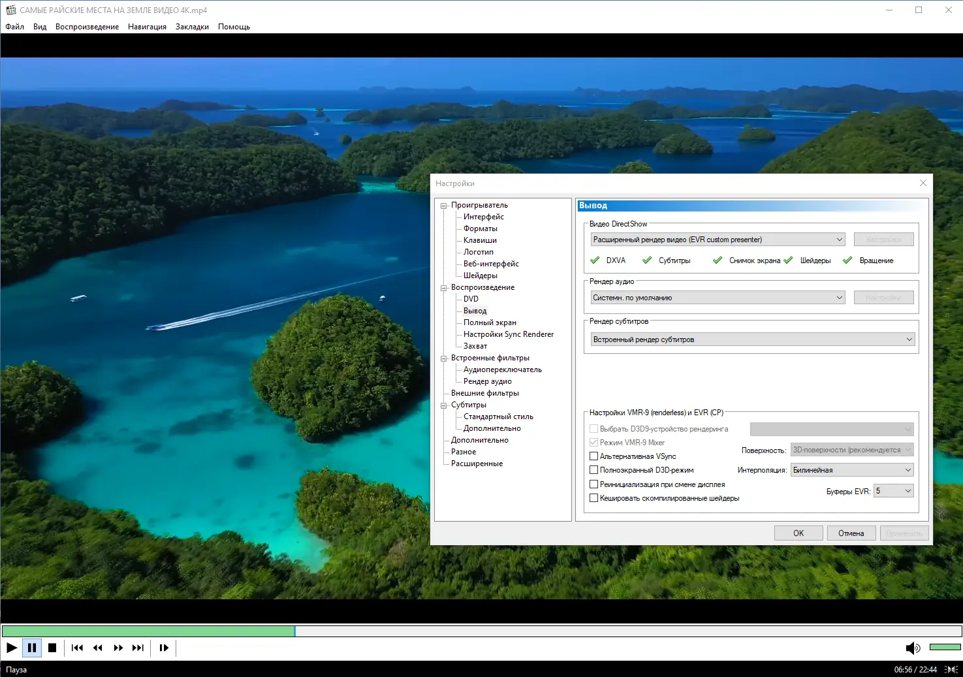Select Полный экран in the settings tree
This screenshot has width=963, height=677.
click(x=490, y=322)
